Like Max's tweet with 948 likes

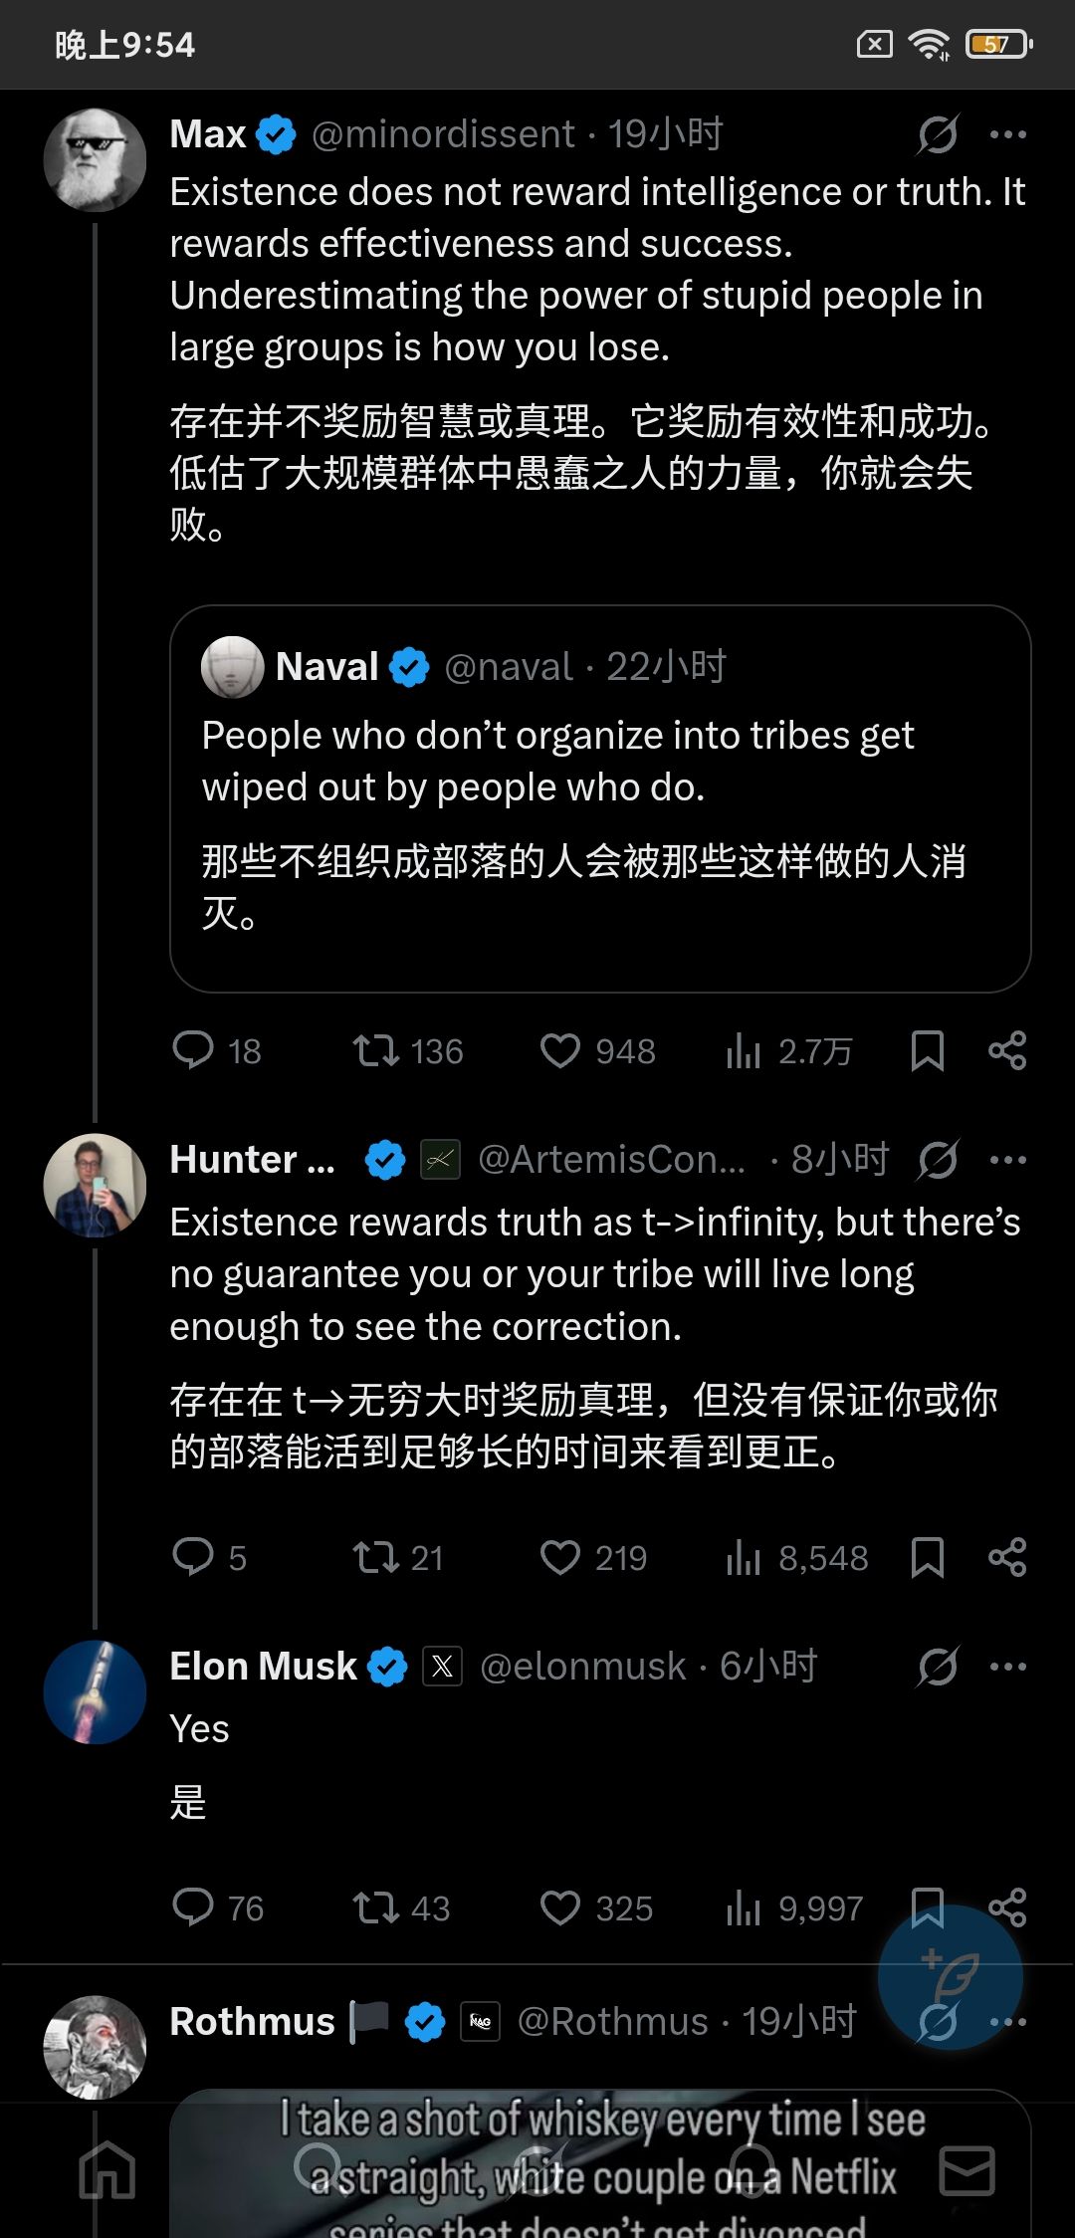pos(559,1050)
